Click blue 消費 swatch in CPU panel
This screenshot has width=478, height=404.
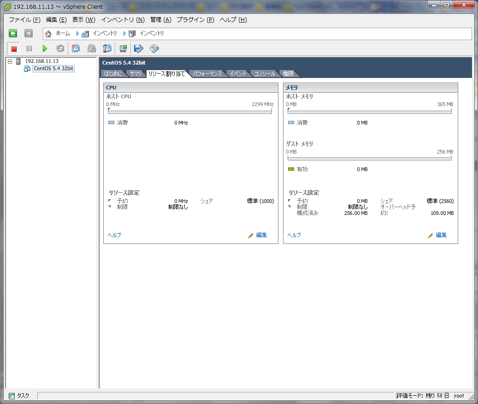111,123
